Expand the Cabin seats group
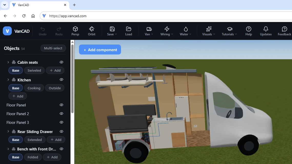The width and height of the screenshot is (292, 164). click(8, 62)
